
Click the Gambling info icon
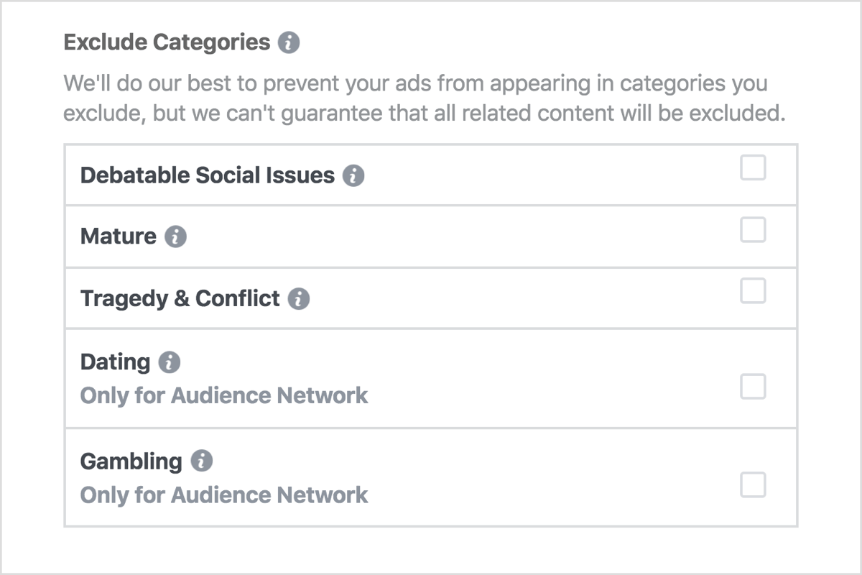click(202, 461)
